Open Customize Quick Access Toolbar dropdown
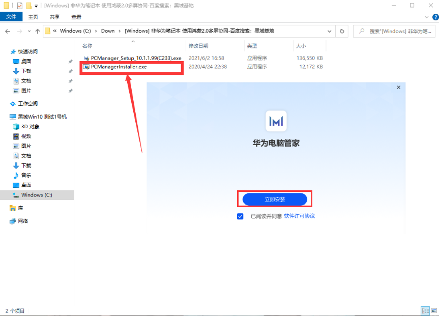 36,6
